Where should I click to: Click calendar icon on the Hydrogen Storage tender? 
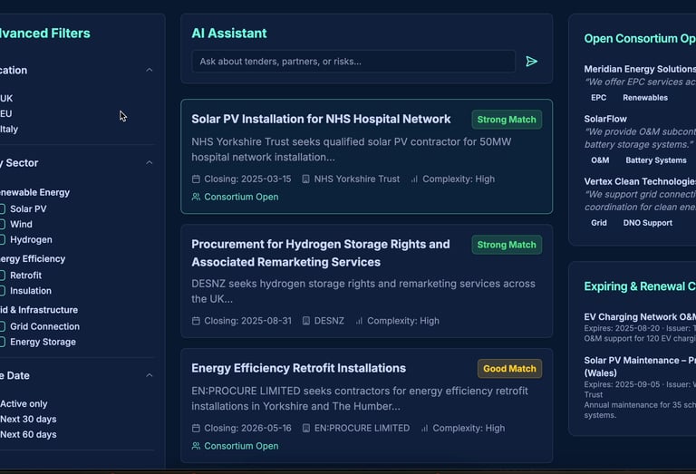(x=196, y=321)
